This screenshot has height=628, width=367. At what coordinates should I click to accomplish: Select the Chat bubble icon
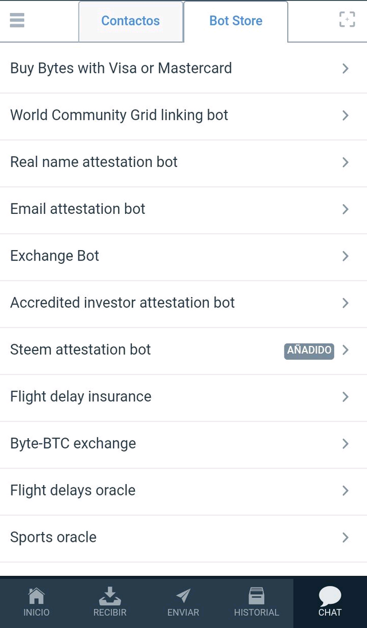click(330, 596)
